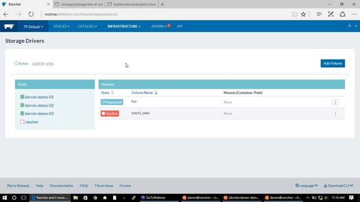
Task: Sort volumes by State column
Action: tap(107, 93)
